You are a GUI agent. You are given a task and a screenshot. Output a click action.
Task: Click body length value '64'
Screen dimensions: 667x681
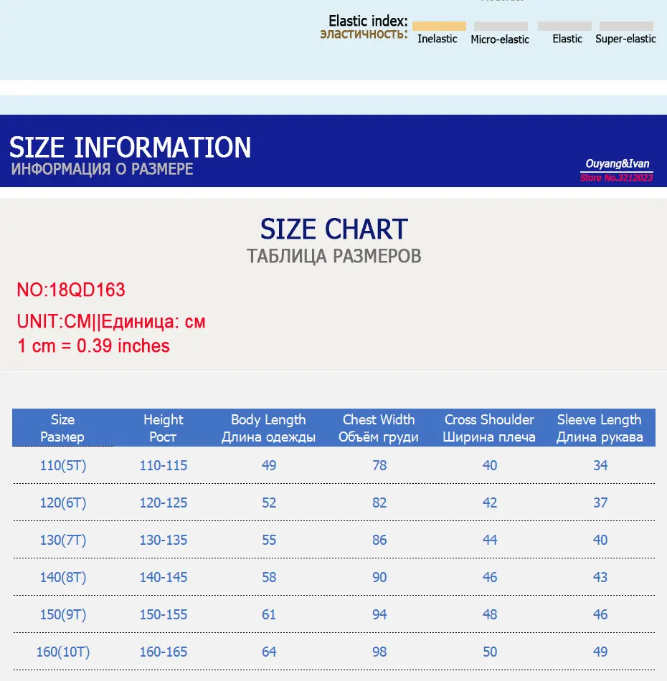[269, 652]
